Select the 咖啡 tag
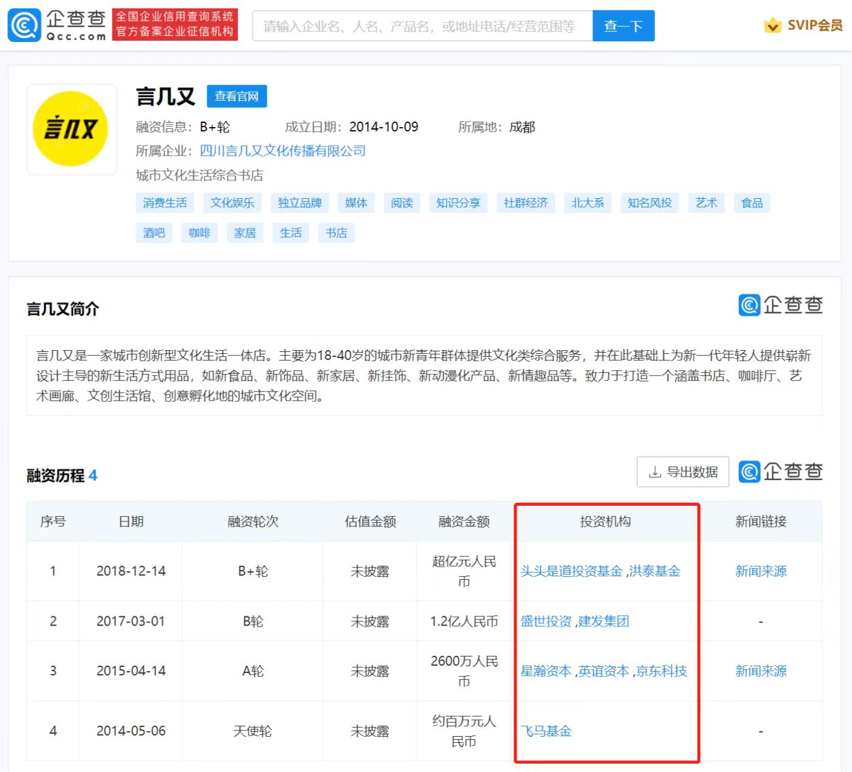This screenshot has width=852, height=772. [x=199, y=233]
